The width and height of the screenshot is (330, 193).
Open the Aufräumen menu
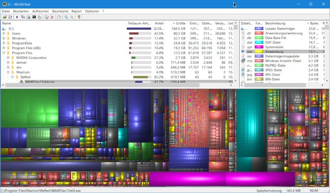tap(41, 11)
